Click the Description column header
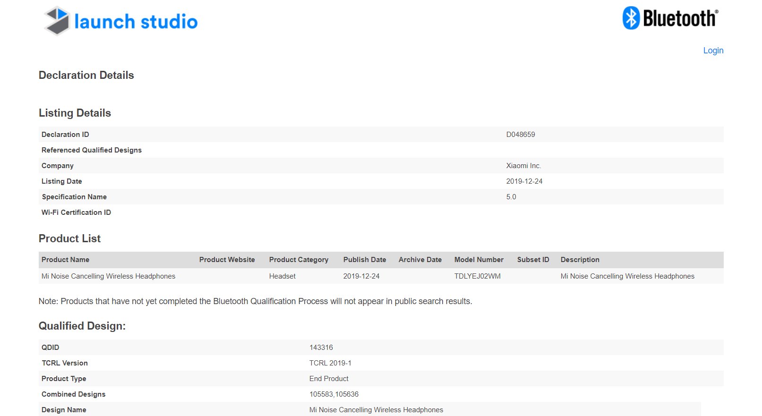This screenshot has width=762, height=416. pyautogui.click(x=580, y=260)
